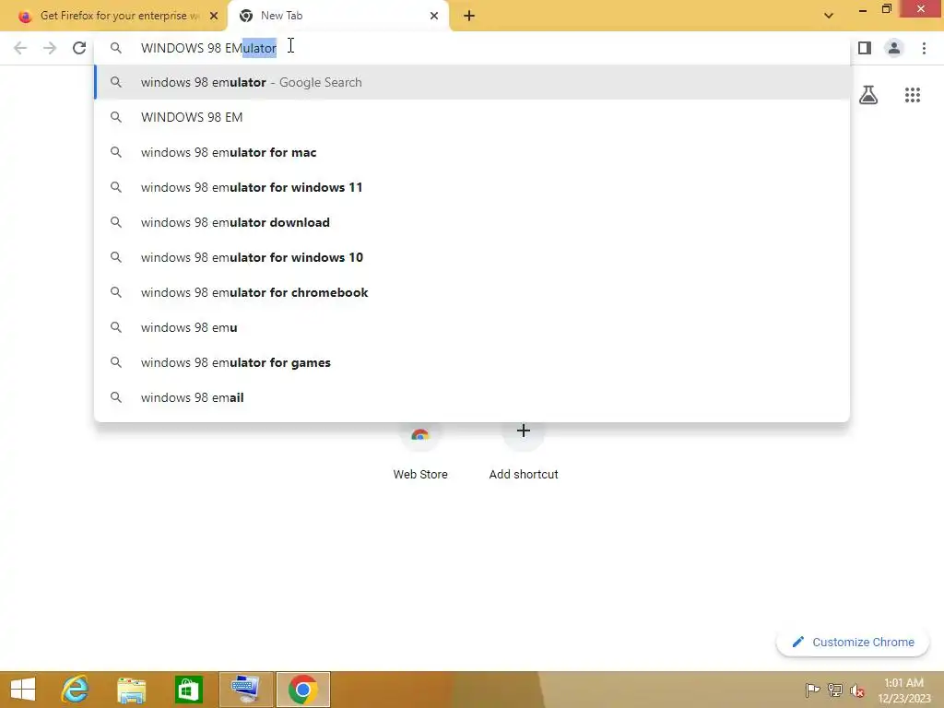Open Customize Chrome
Screen dimensions: 944x708
853,642
